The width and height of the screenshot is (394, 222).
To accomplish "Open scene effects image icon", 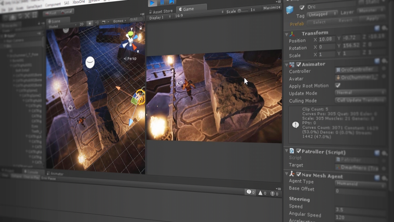I will 104,22.
